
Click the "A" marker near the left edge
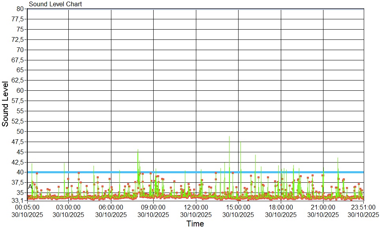[x=30, y=186]
